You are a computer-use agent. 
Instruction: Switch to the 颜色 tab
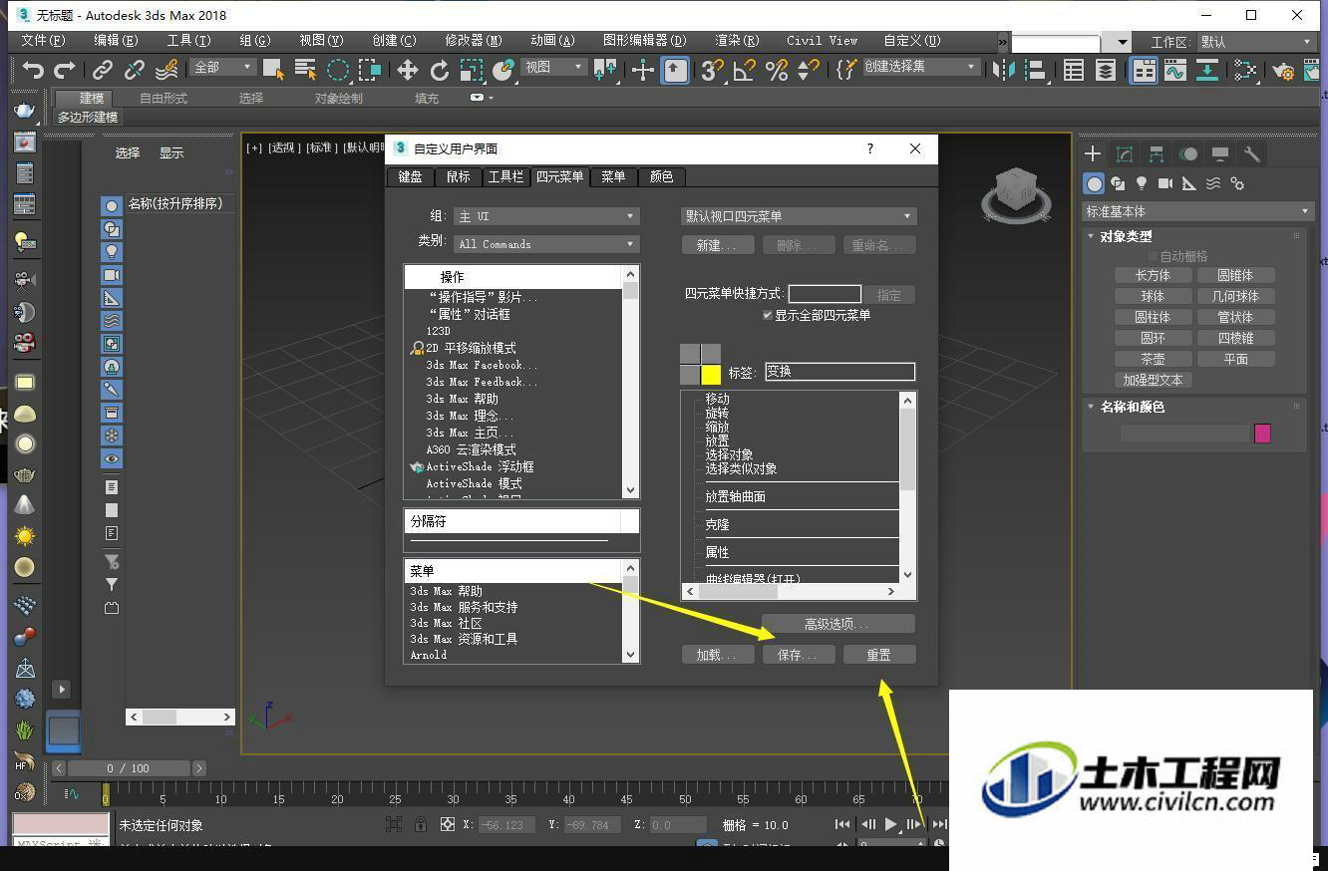(661, 176)
